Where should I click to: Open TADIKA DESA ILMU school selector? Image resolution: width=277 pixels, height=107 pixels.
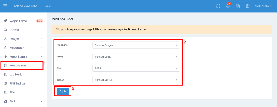coord(27,6)
